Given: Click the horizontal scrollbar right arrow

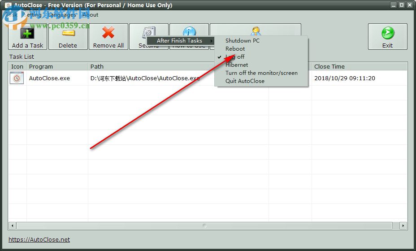Looking at the screenshot, I should [403, 226].
